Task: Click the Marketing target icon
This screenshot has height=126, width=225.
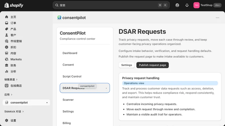Action: [x=6, y=41]
